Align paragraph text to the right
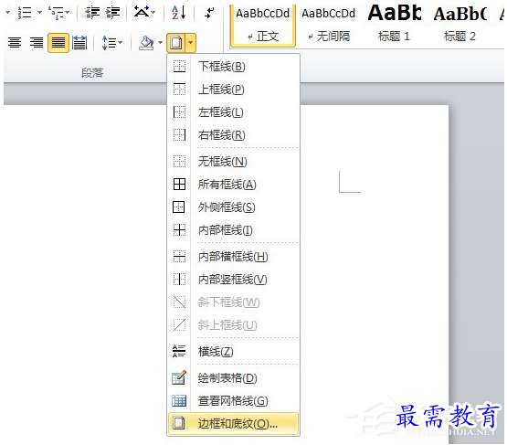 37,42
